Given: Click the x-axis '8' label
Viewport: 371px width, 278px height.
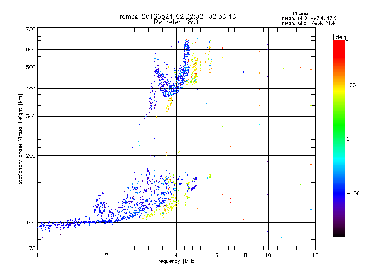Looking at the screenshot, I should (x=246, y=255).
